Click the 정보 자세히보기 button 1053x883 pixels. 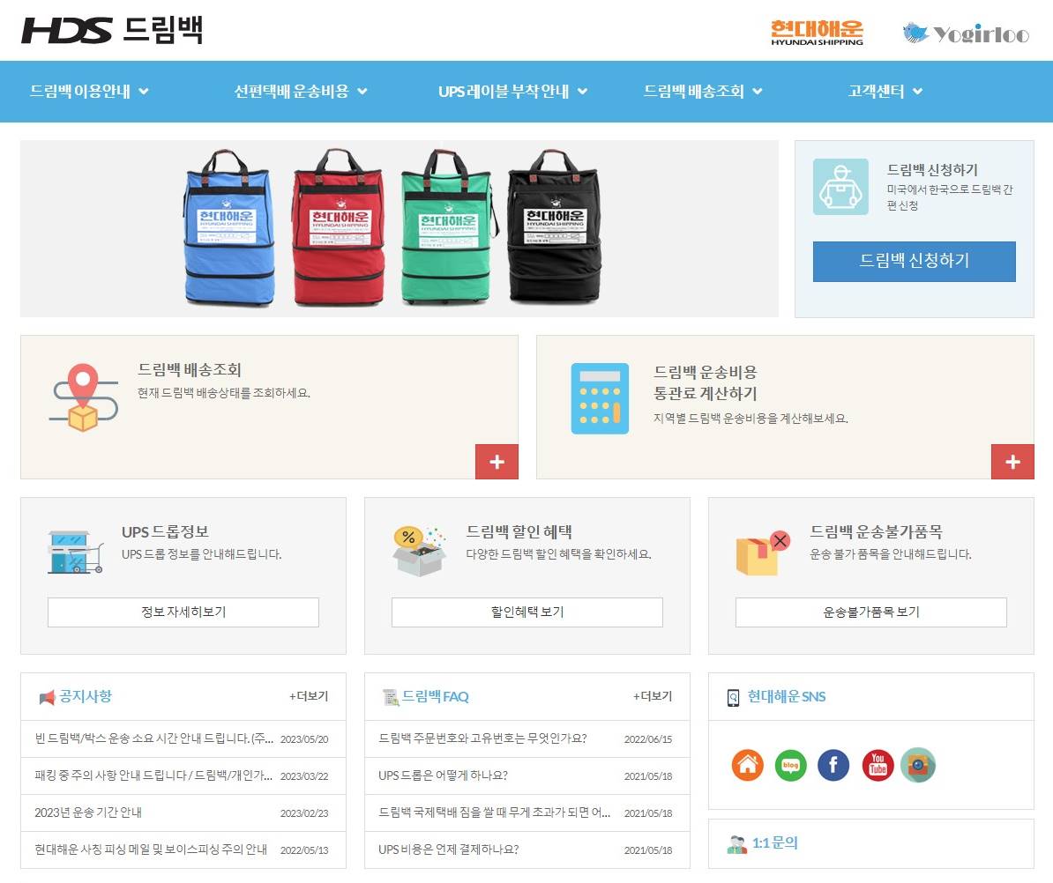(x=183, y=612)
